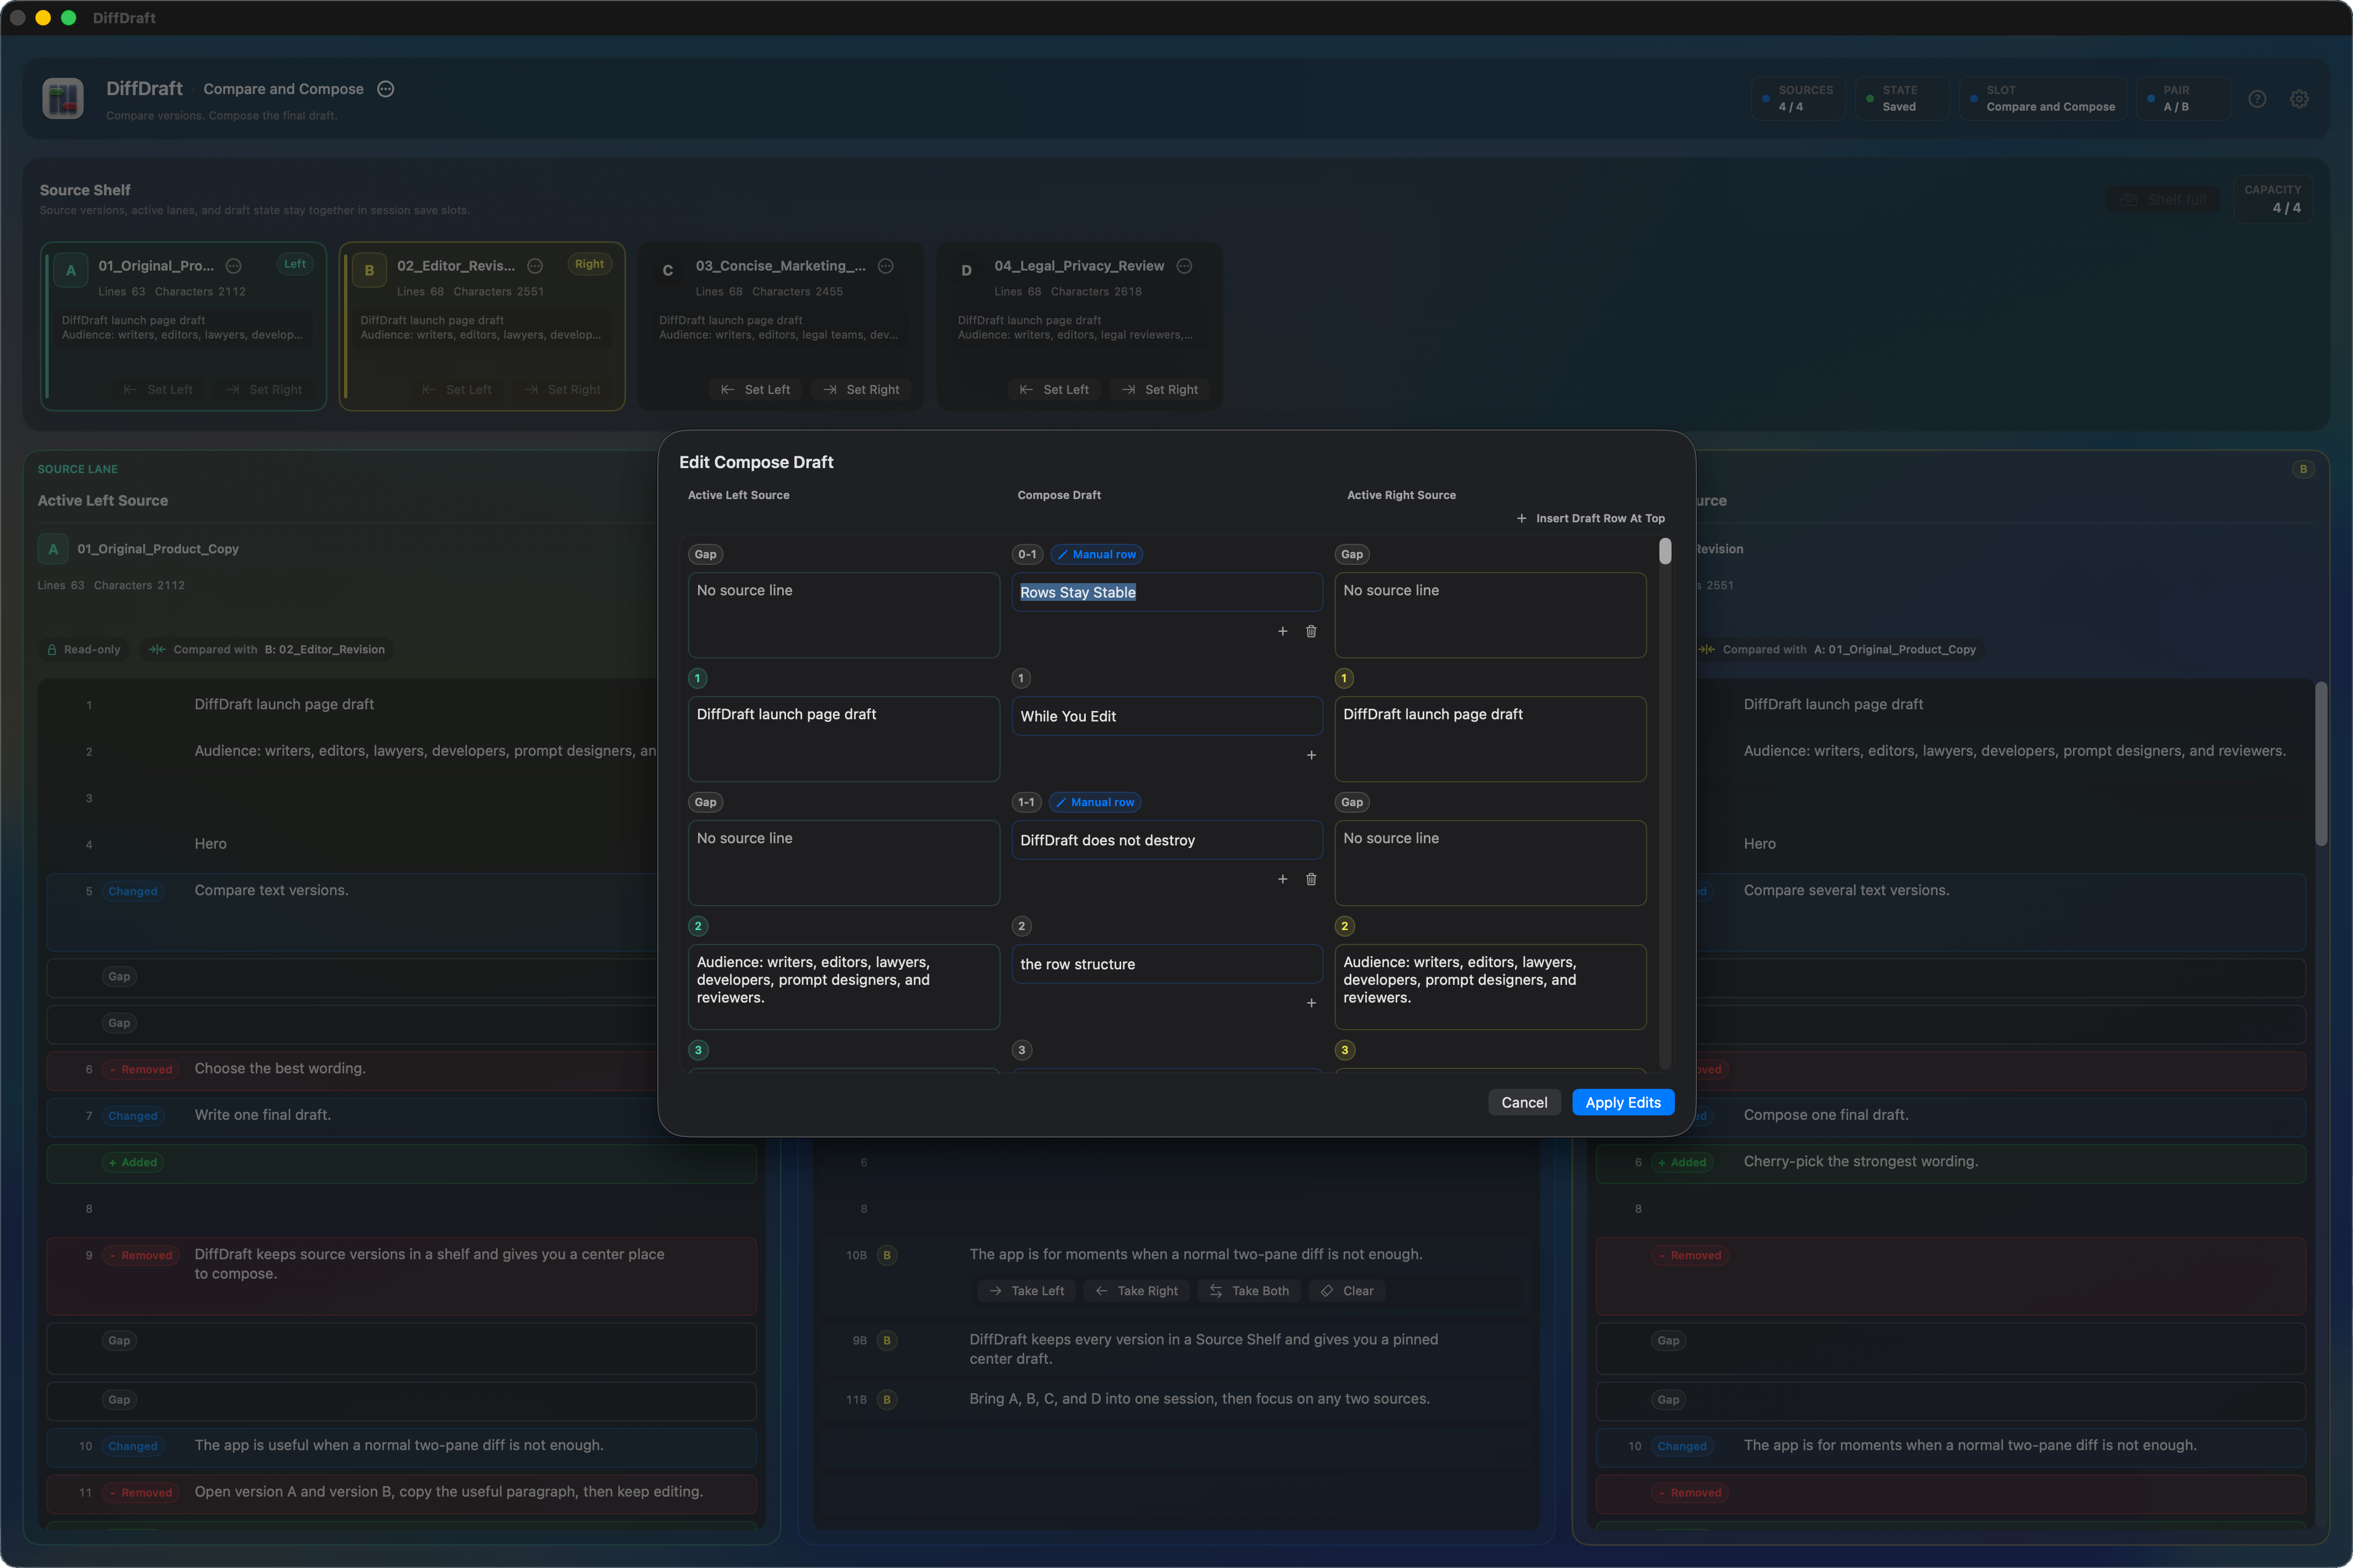The width and height of the screenshot is (2353, 1568).
Task: Click the Left badge on source A card
Action: [295, 264]
